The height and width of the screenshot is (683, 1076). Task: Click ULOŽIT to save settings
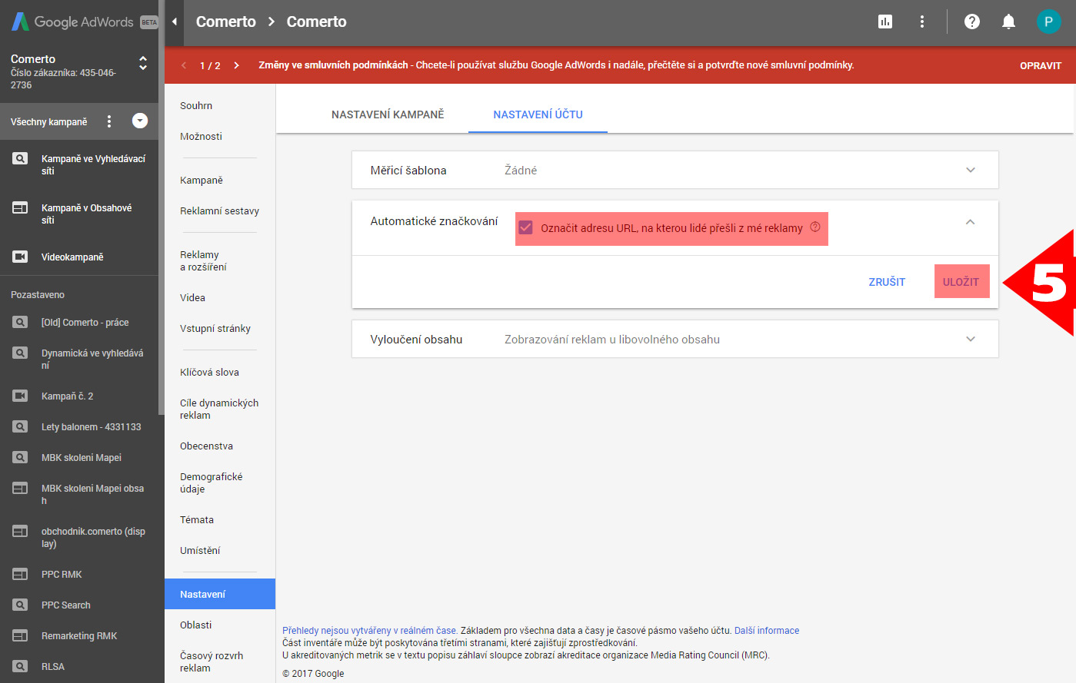click(961, 281)
